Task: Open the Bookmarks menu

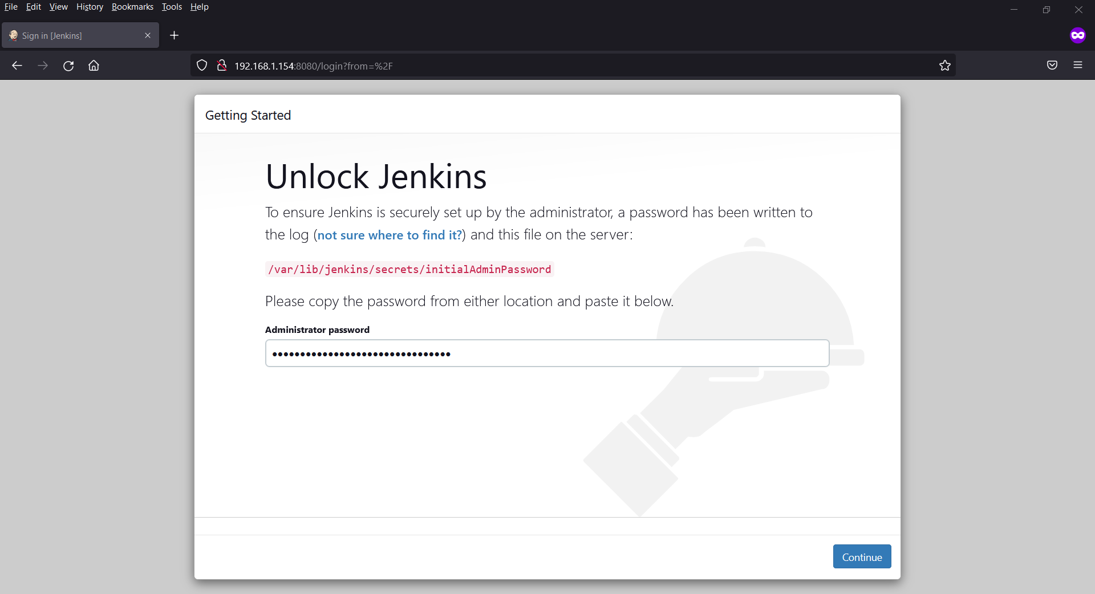Action: [x=132, y=7]
